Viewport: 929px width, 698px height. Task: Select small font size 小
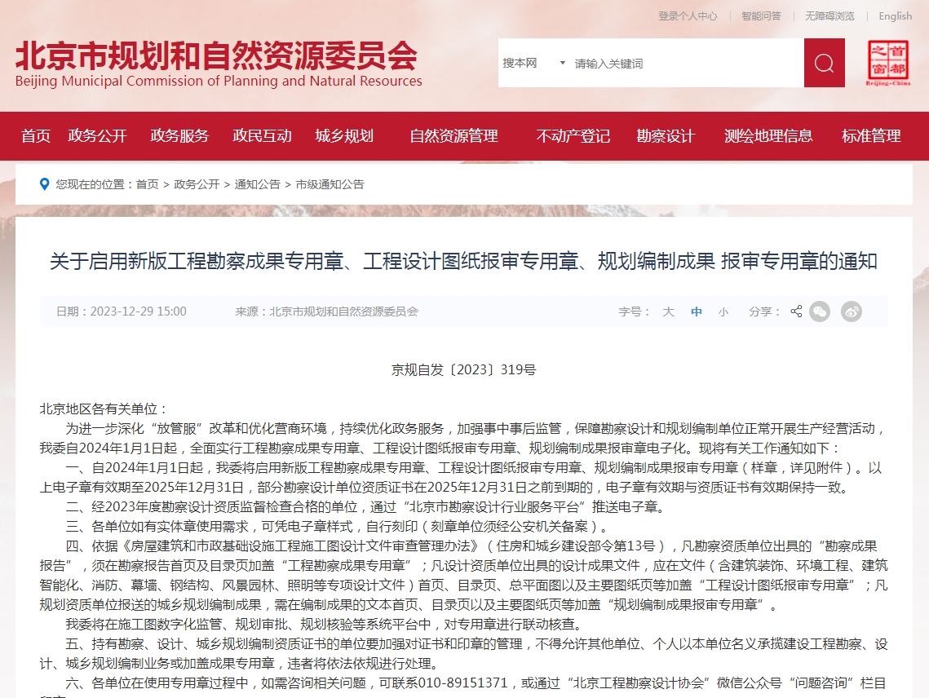723,311
